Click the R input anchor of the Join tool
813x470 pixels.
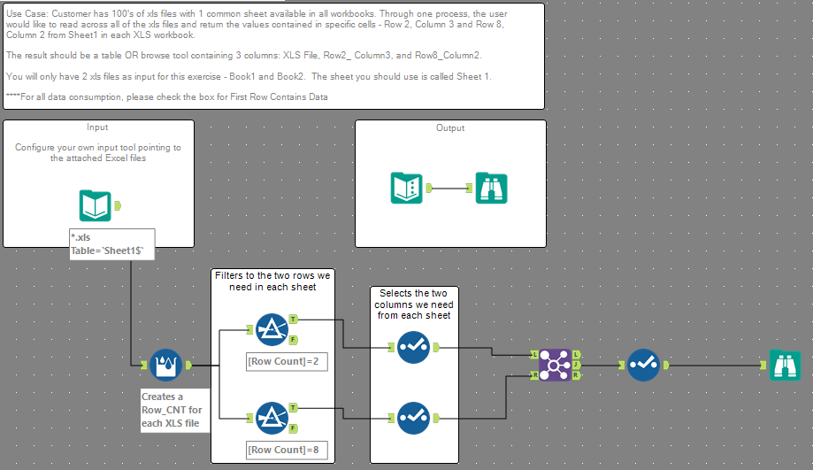click(534, 375)
